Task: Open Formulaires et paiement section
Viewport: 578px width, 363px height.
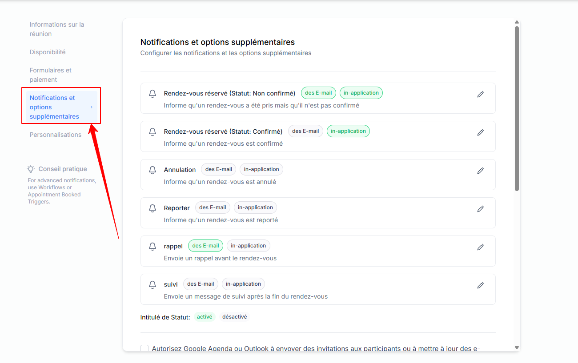Action: tap(50, 75)
